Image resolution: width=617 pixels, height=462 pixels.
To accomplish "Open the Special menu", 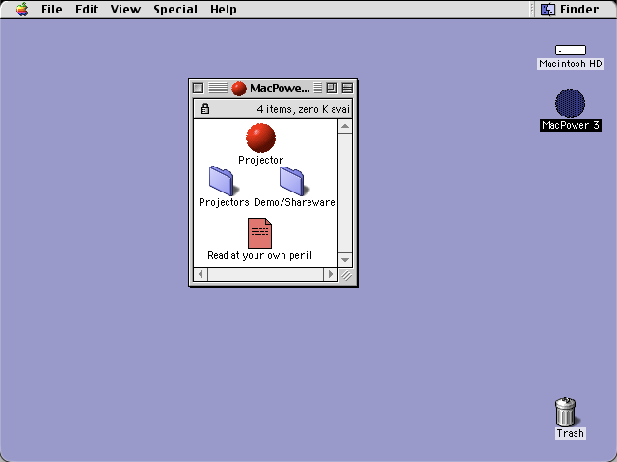I will coord(175,9).
